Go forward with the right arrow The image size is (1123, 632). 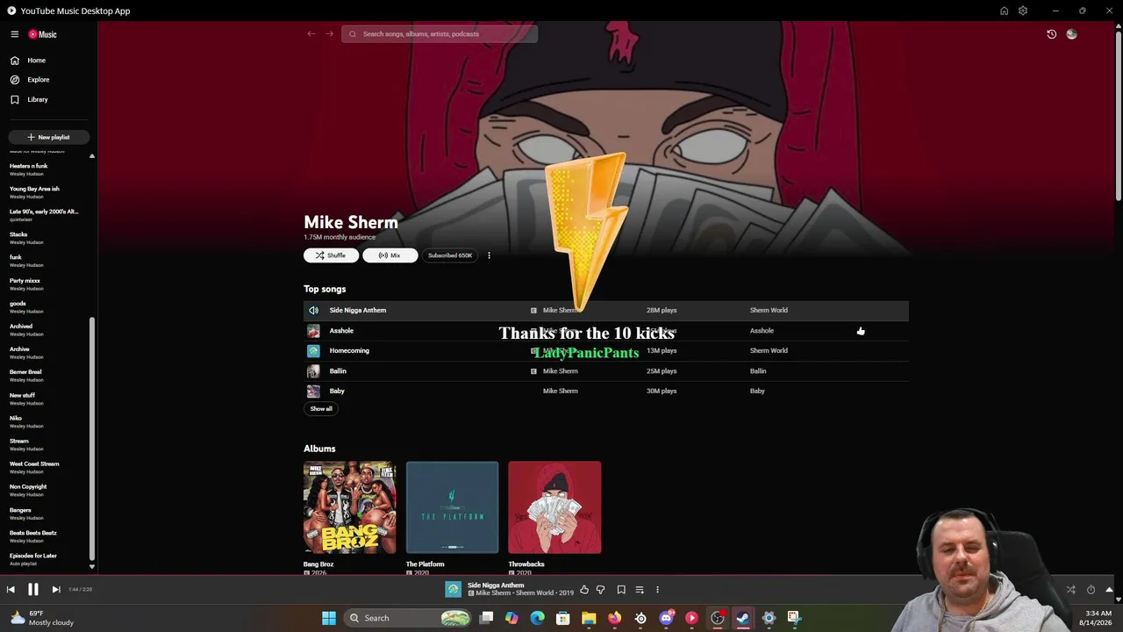(x=330, y=34)
